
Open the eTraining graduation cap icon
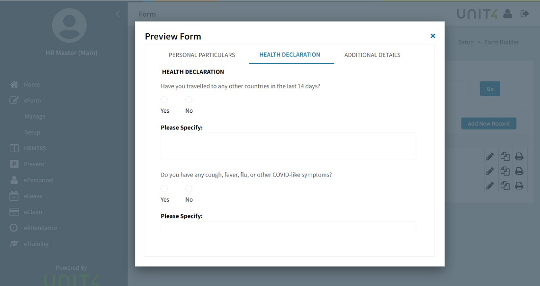14,244
